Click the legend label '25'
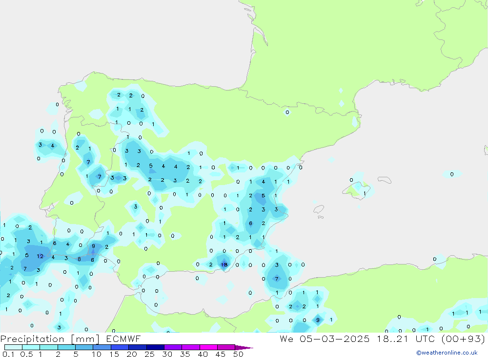488x357 pixels. click(x=150, y=354)
